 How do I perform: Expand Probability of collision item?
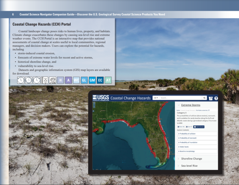pos(197,134)
